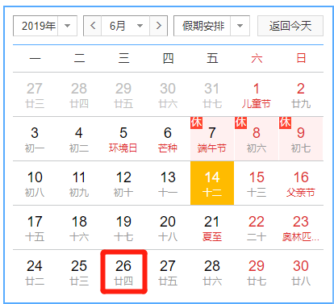Select greyed May 27 廿三
The width and height of the screenshot is (334, 304).
[35, 94]
